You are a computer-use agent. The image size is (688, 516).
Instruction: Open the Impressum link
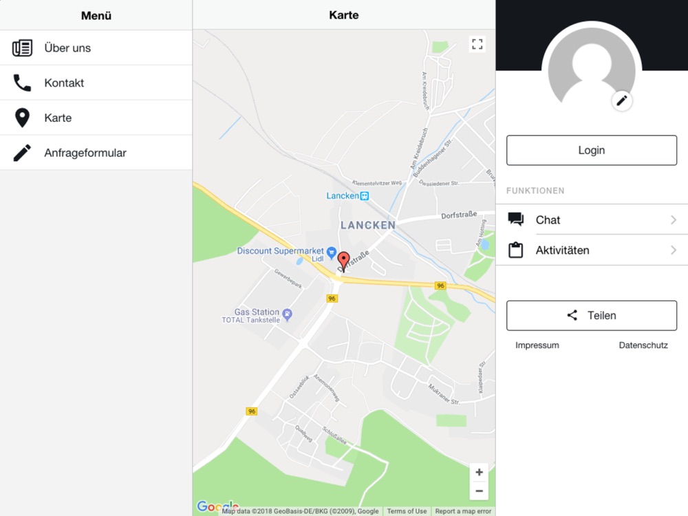click(537, 345)
